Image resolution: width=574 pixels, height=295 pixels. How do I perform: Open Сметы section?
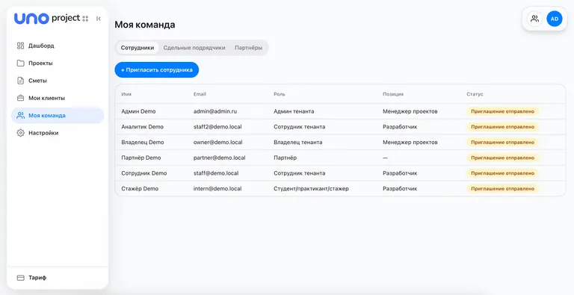(58, 81)
